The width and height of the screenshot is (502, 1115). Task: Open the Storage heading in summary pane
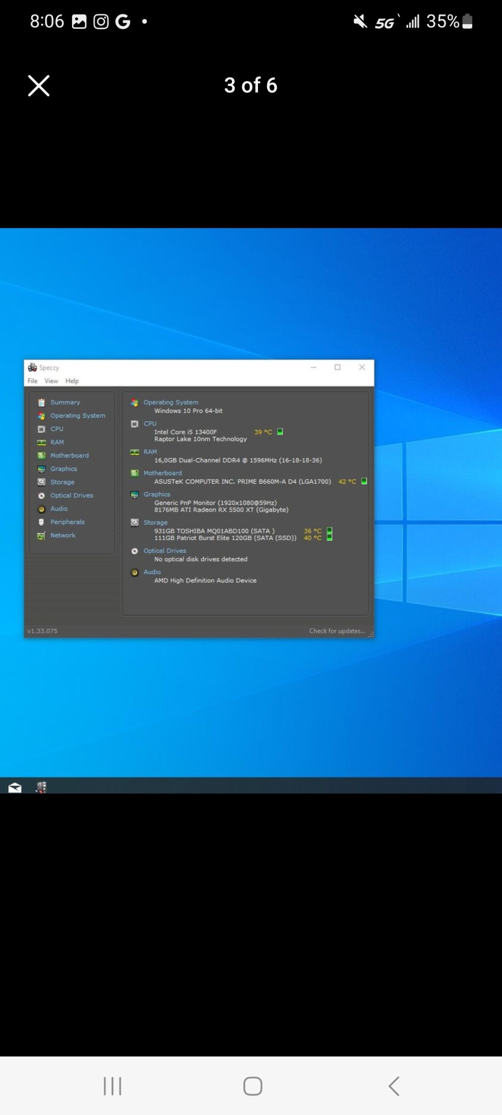(x=156, y=522)
